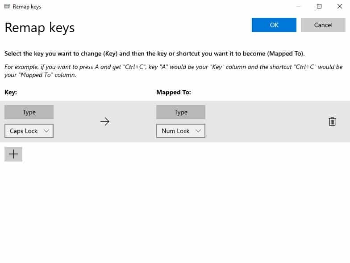
Task: Click the chevron beside Caps Lock
Action: point(46,131)
